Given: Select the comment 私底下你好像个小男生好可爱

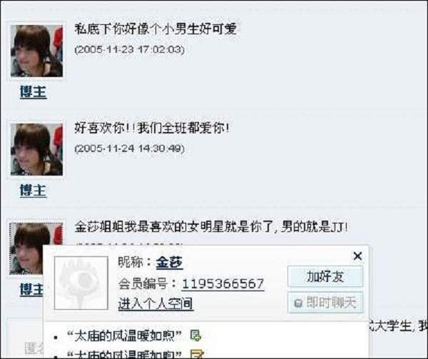Looking at the screenshot, I should [x=156, y=29].
